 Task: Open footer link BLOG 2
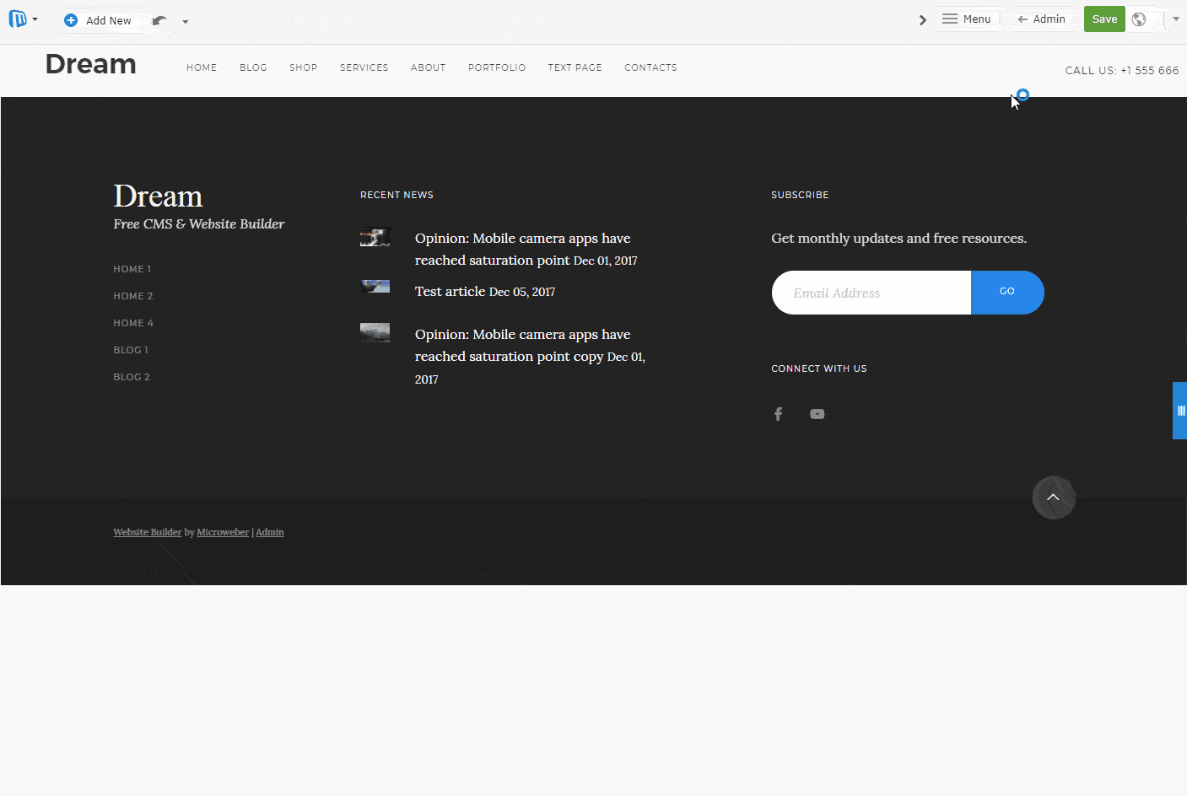pos(132,377)
